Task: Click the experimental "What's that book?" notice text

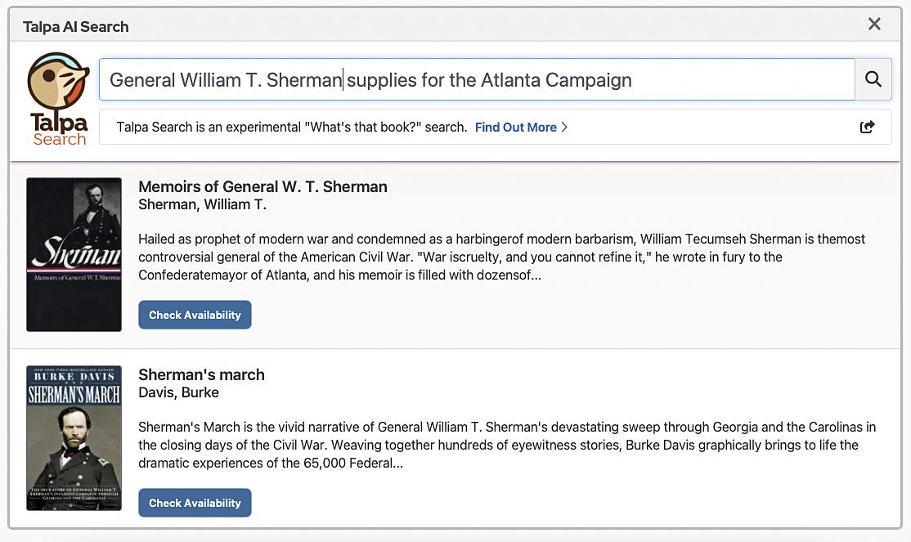Action: coord(292,127)
